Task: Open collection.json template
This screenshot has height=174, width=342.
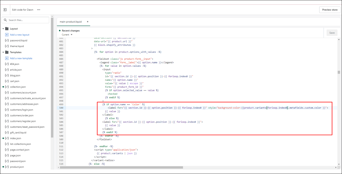Action: pyautogui.click(x=18, y=87)
